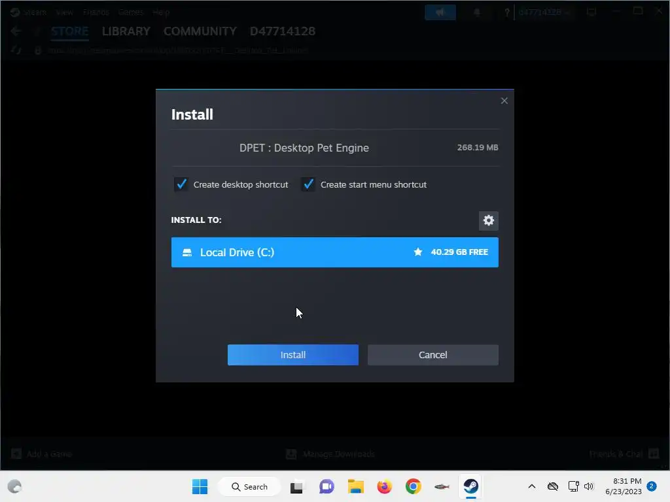The image size is (670, 502).
Task: Open File Explorer from taskbar
Action: 355,486
